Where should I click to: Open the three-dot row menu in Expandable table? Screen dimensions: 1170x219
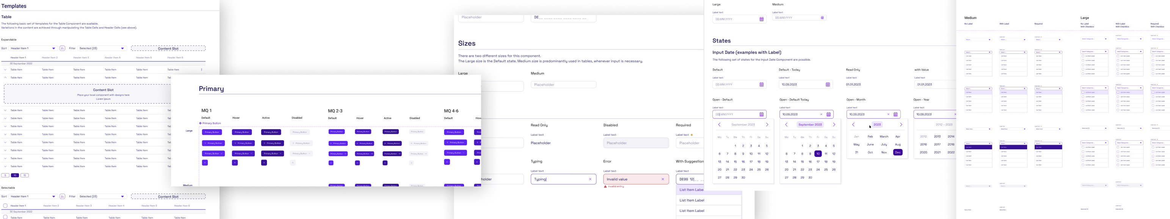point(202,69)
